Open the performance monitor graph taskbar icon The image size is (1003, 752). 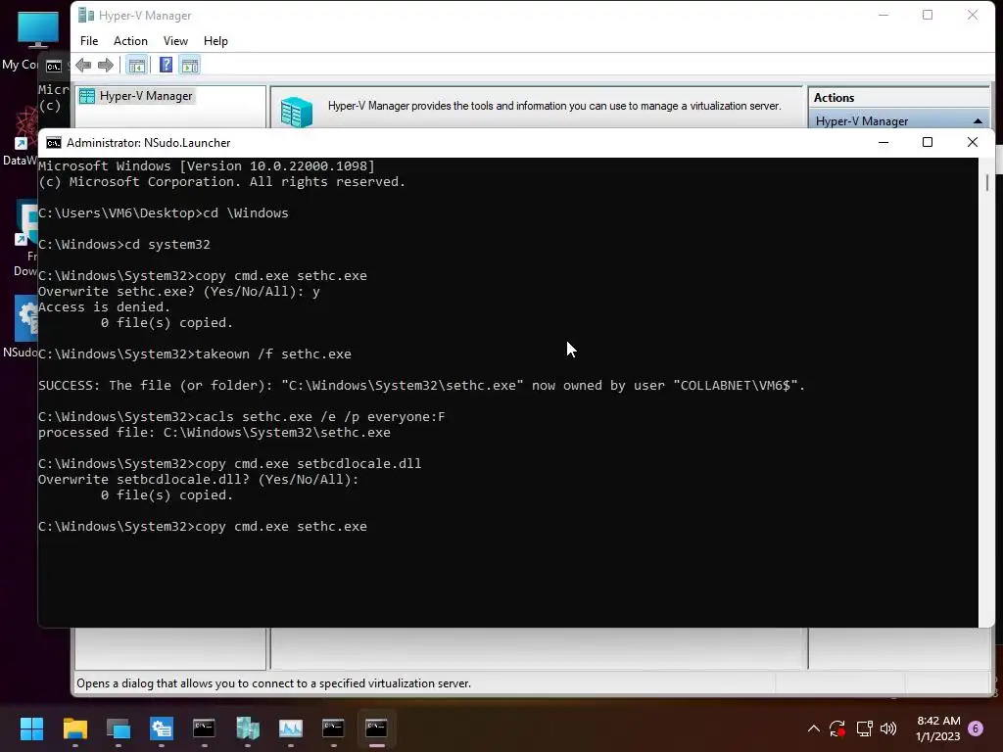[x=290, y=728]
